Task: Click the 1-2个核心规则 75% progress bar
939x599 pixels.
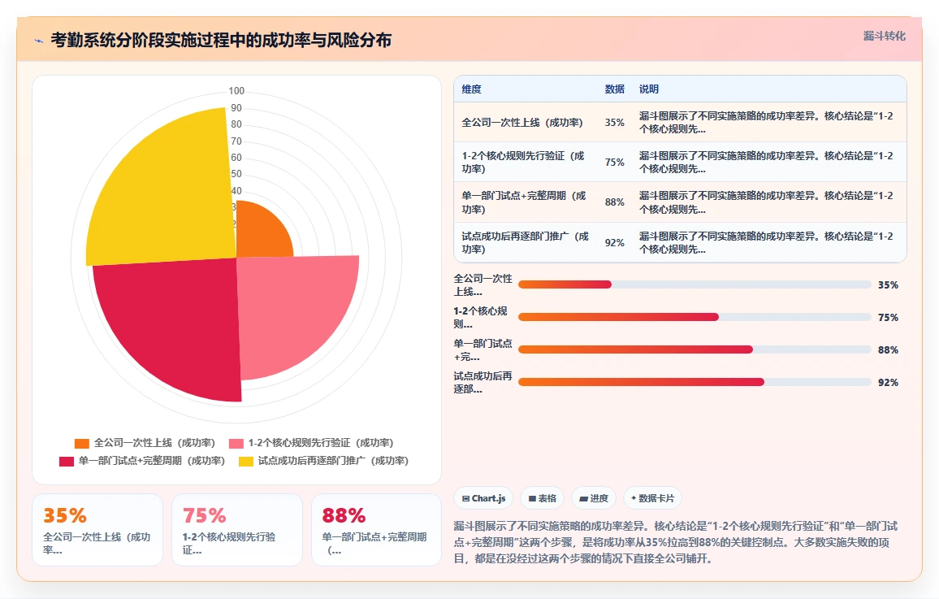Action: pyautogui.click(x=695, y=317)
